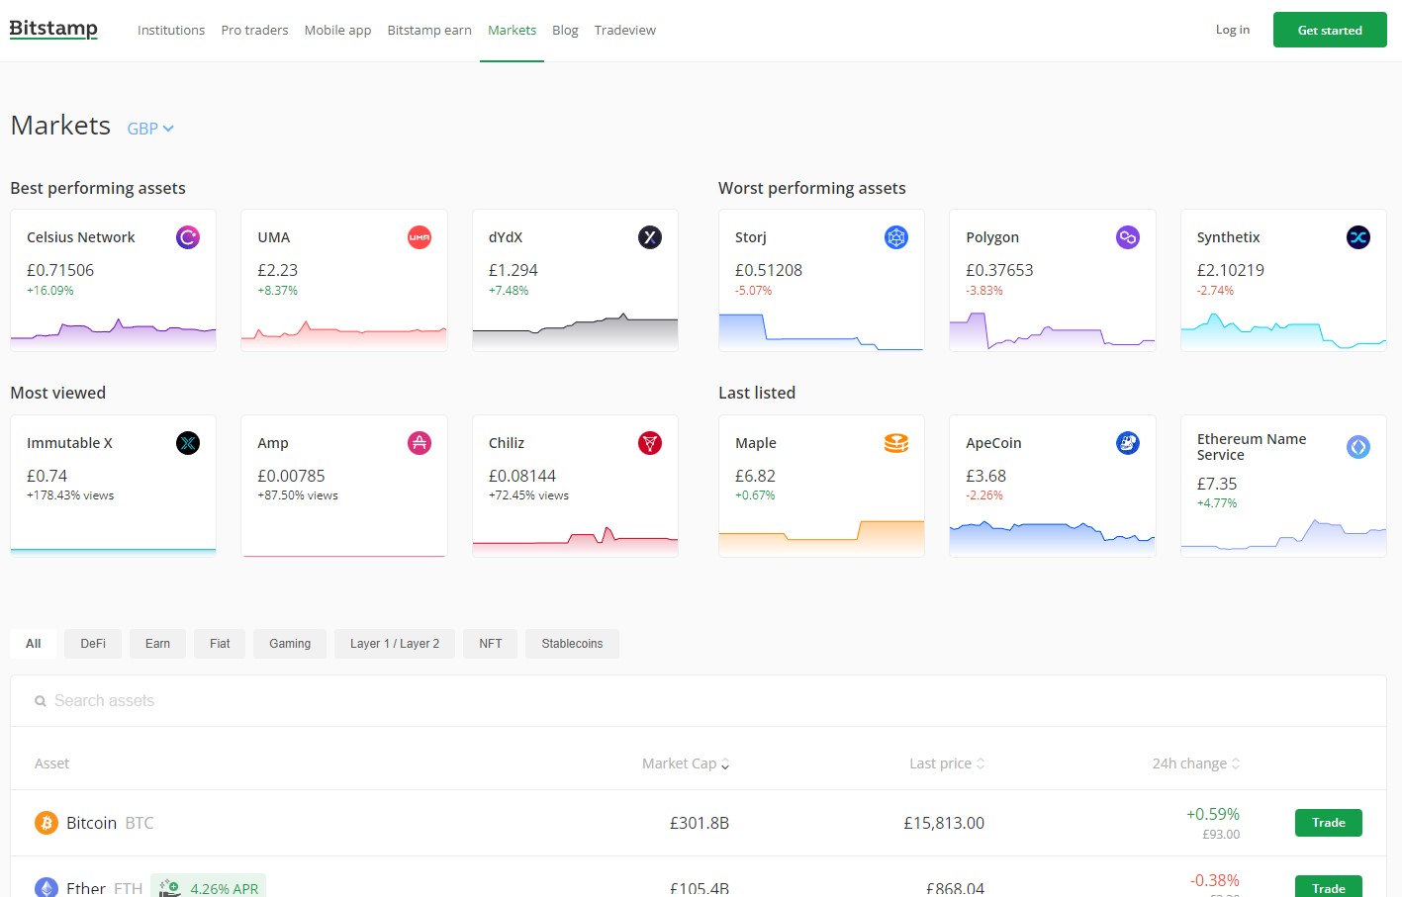
Task: Click the Log in link
Action: (1232, 30)
